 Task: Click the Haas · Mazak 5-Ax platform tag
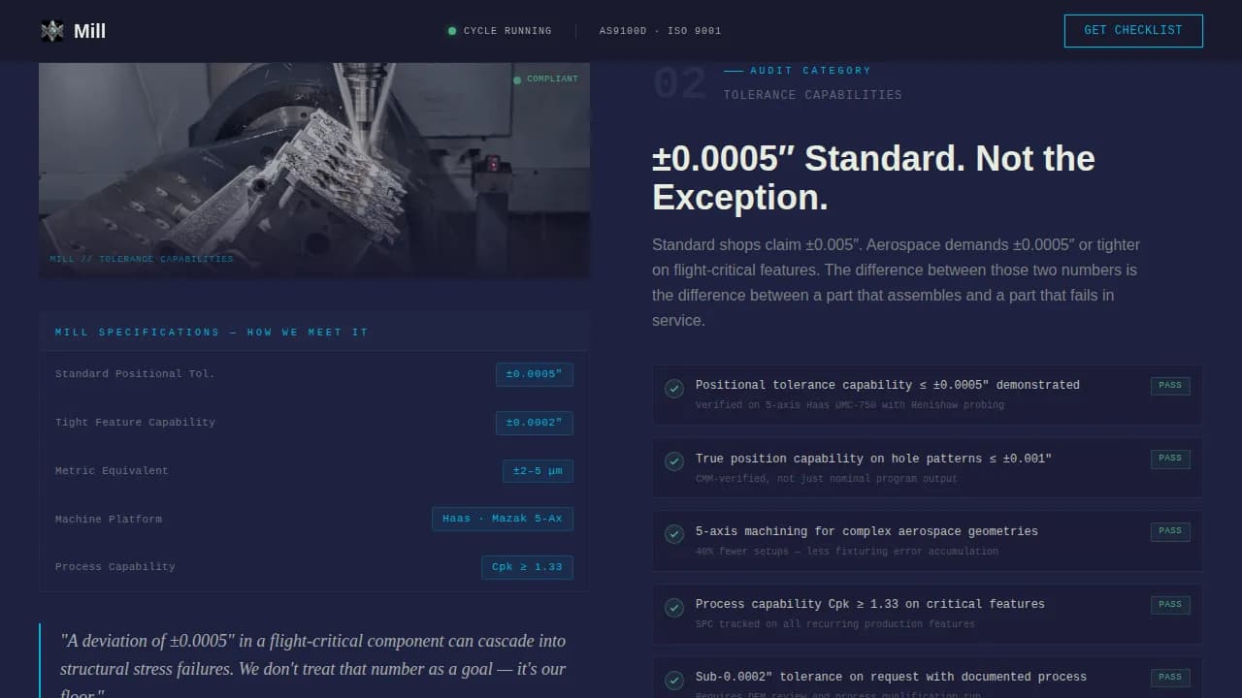click(503, 519)
